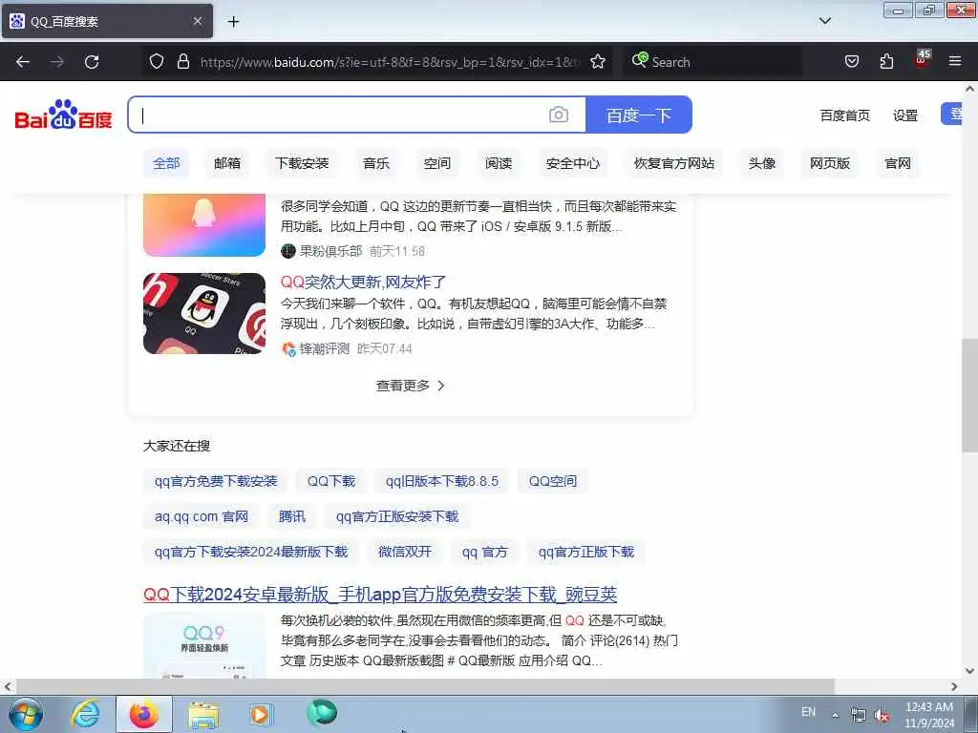
Task: Select the 全部 filter tab
Action: click(166, 163)
